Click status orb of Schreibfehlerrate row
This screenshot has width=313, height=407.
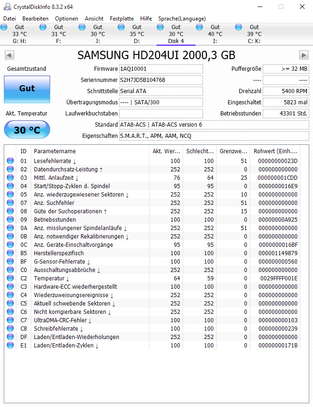[x=10, y=329]
